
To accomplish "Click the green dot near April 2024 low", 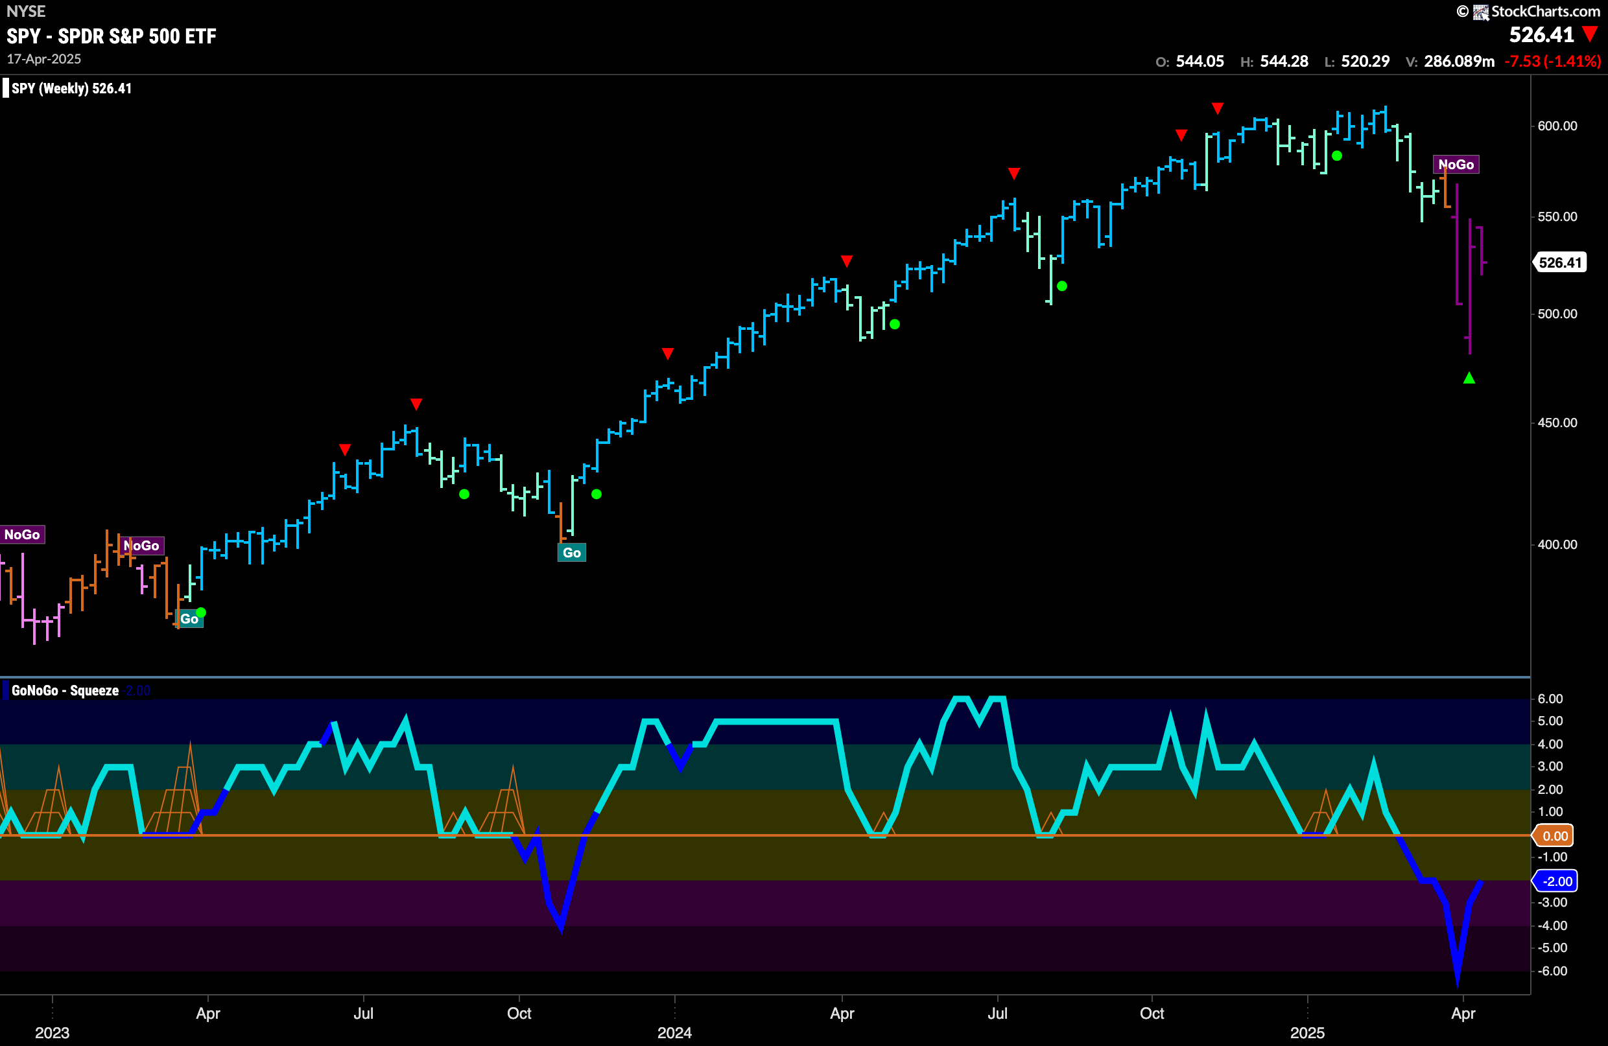I will click(895, 324).
